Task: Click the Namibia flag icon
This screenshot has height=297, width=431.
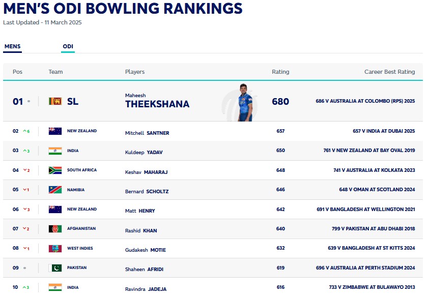Action: (55, 190)
